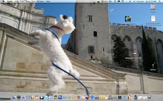163x101 pixels.
Task: Open the film-strip movie icon in Dock
Action: click(136, 97)
